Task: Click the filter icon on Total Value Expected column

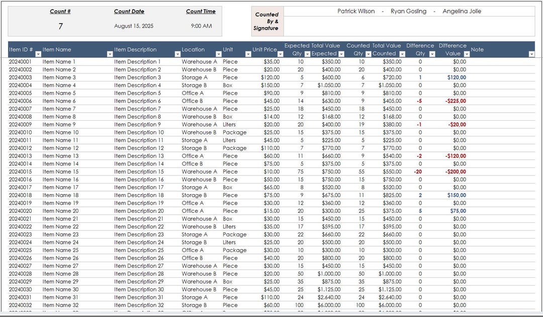Action: (342, 53)
